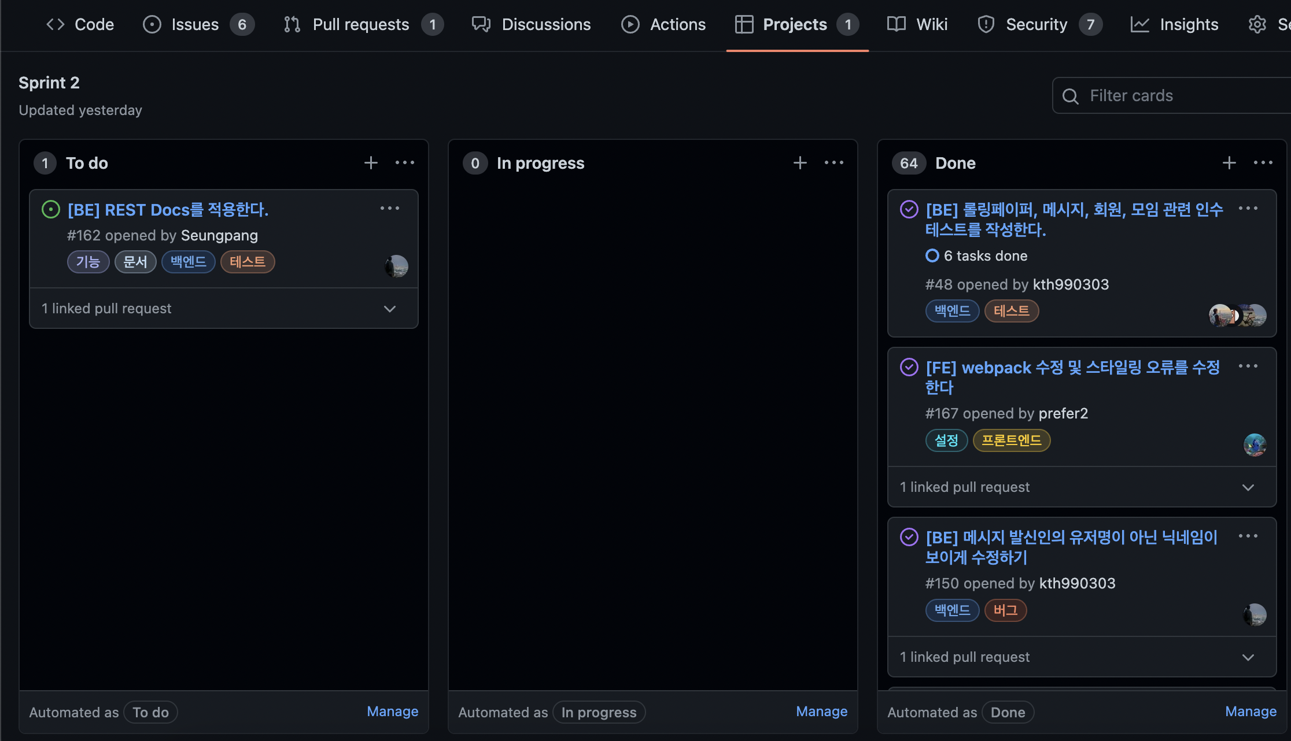Image resolution: width=1291 pixels, height=741 pixels.
Task: Expand linked pull request on webpack card
Action: point(1248,487)
